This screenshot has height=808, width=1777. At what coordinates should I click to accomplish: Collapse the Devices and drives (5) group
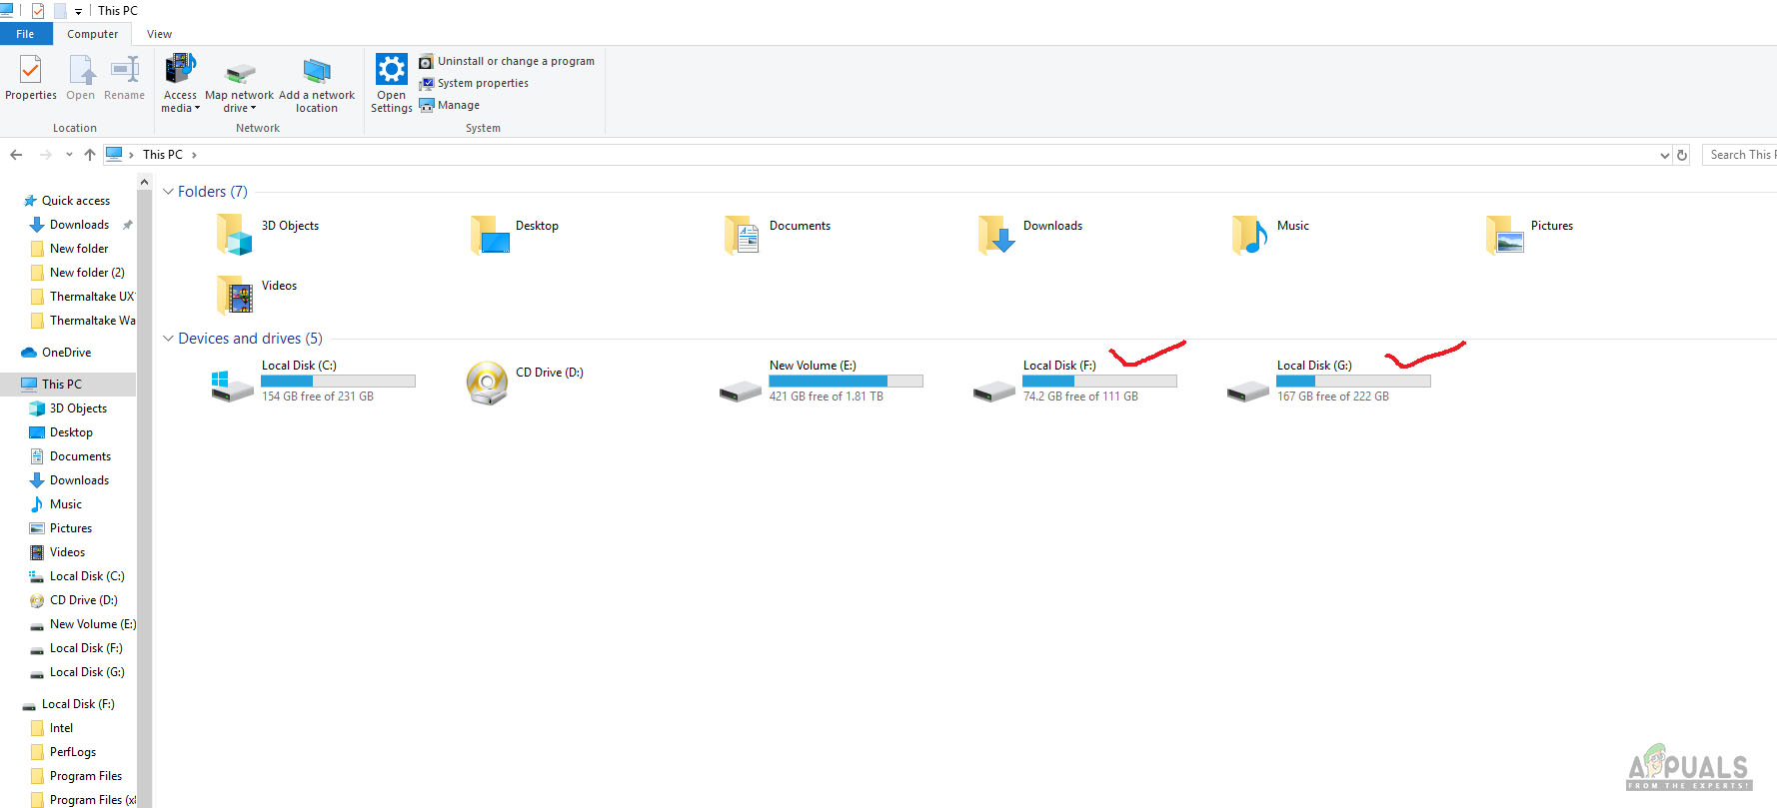click(x=168, y=339)
